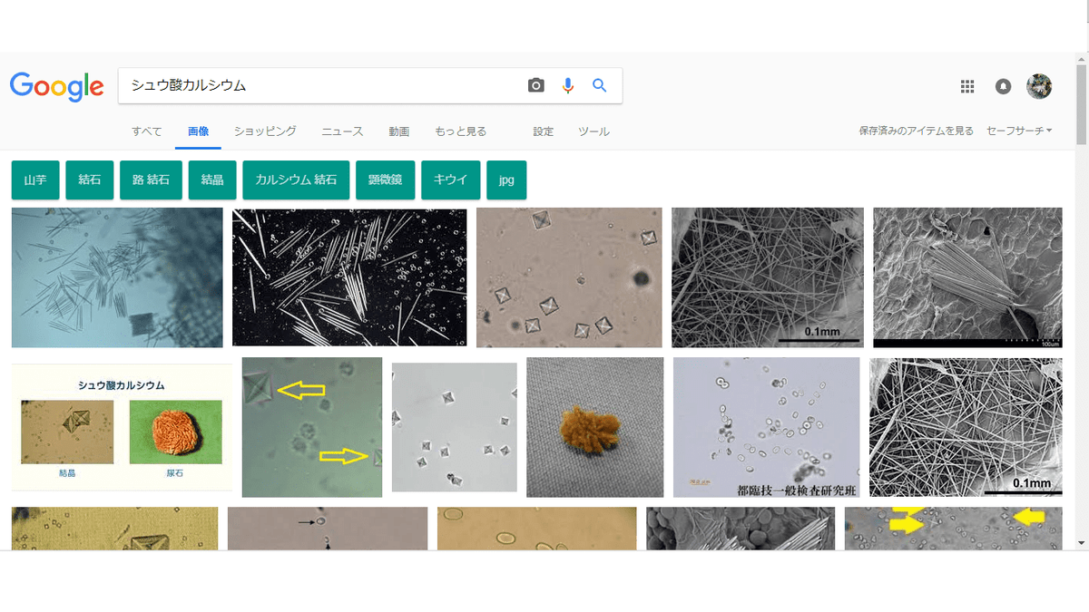Open the シュウ酸カルシウム 結晶 尿石 diagram

[122, 427]
